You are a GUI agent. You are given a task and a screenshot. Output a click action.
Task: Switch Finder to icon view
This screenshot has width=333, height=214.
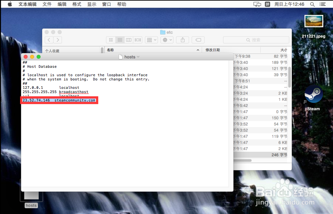click(111, 40)
